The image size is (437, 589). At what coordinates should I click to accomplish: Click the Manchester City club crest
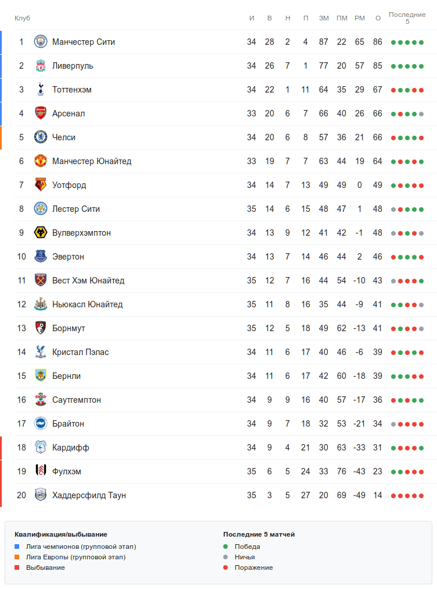point(40,42)
